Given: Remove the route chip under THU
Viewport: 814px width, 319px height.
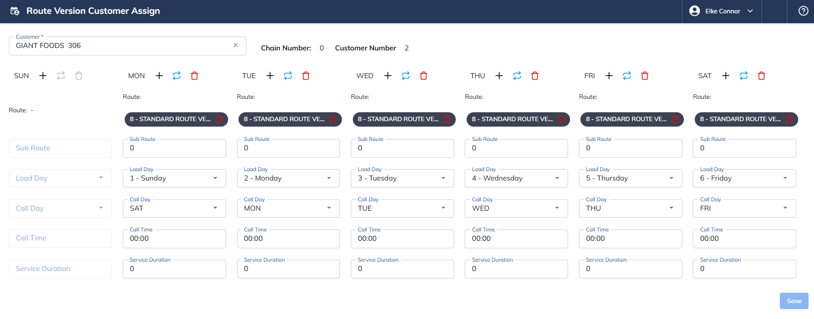Looking at the screenshot, I should coord(561,119).
